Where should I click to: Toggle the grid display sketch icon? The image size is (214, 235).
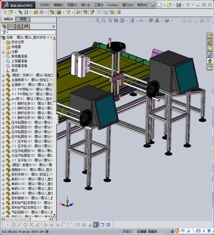click(84, 225)
